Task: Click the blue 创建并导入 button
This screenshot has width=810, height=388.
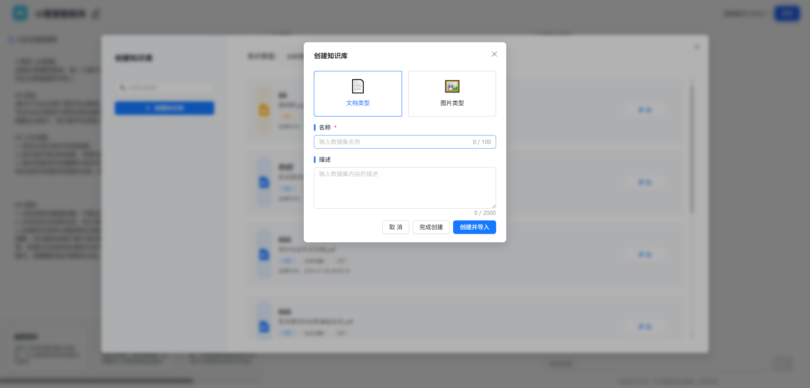Action: [474, 227]
